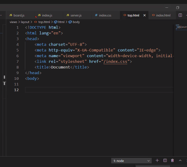This screenshot has width=187, height=167.
Task: Click the HTML icon on index.html tab
Action: pos(153,15)
